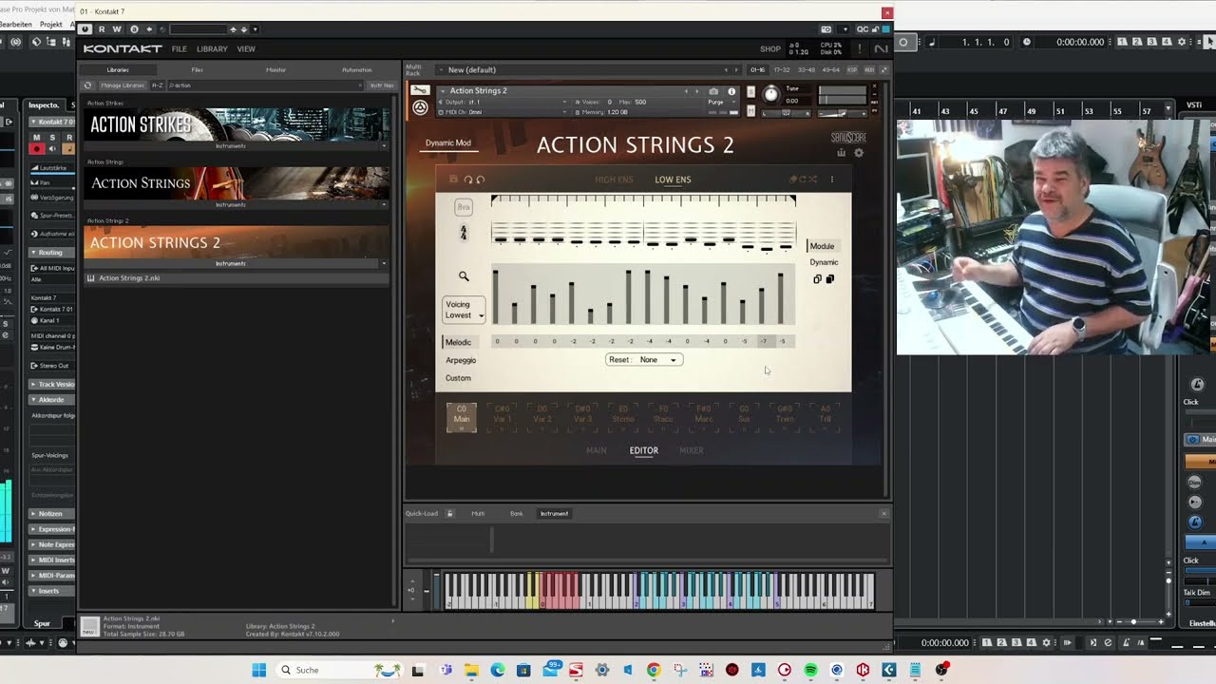Collapse the Routing section in the inspector

click(51, 253)
